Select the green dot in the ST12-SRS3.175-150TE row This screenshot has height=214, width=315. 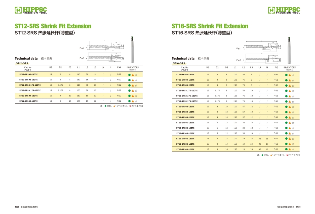pyautogui.click(x=129, y=91)
